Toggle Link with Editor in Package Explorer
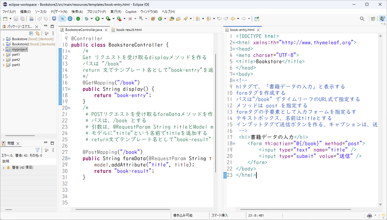The height and width of the screenshot is (220, 387). (x=37, y=33)
